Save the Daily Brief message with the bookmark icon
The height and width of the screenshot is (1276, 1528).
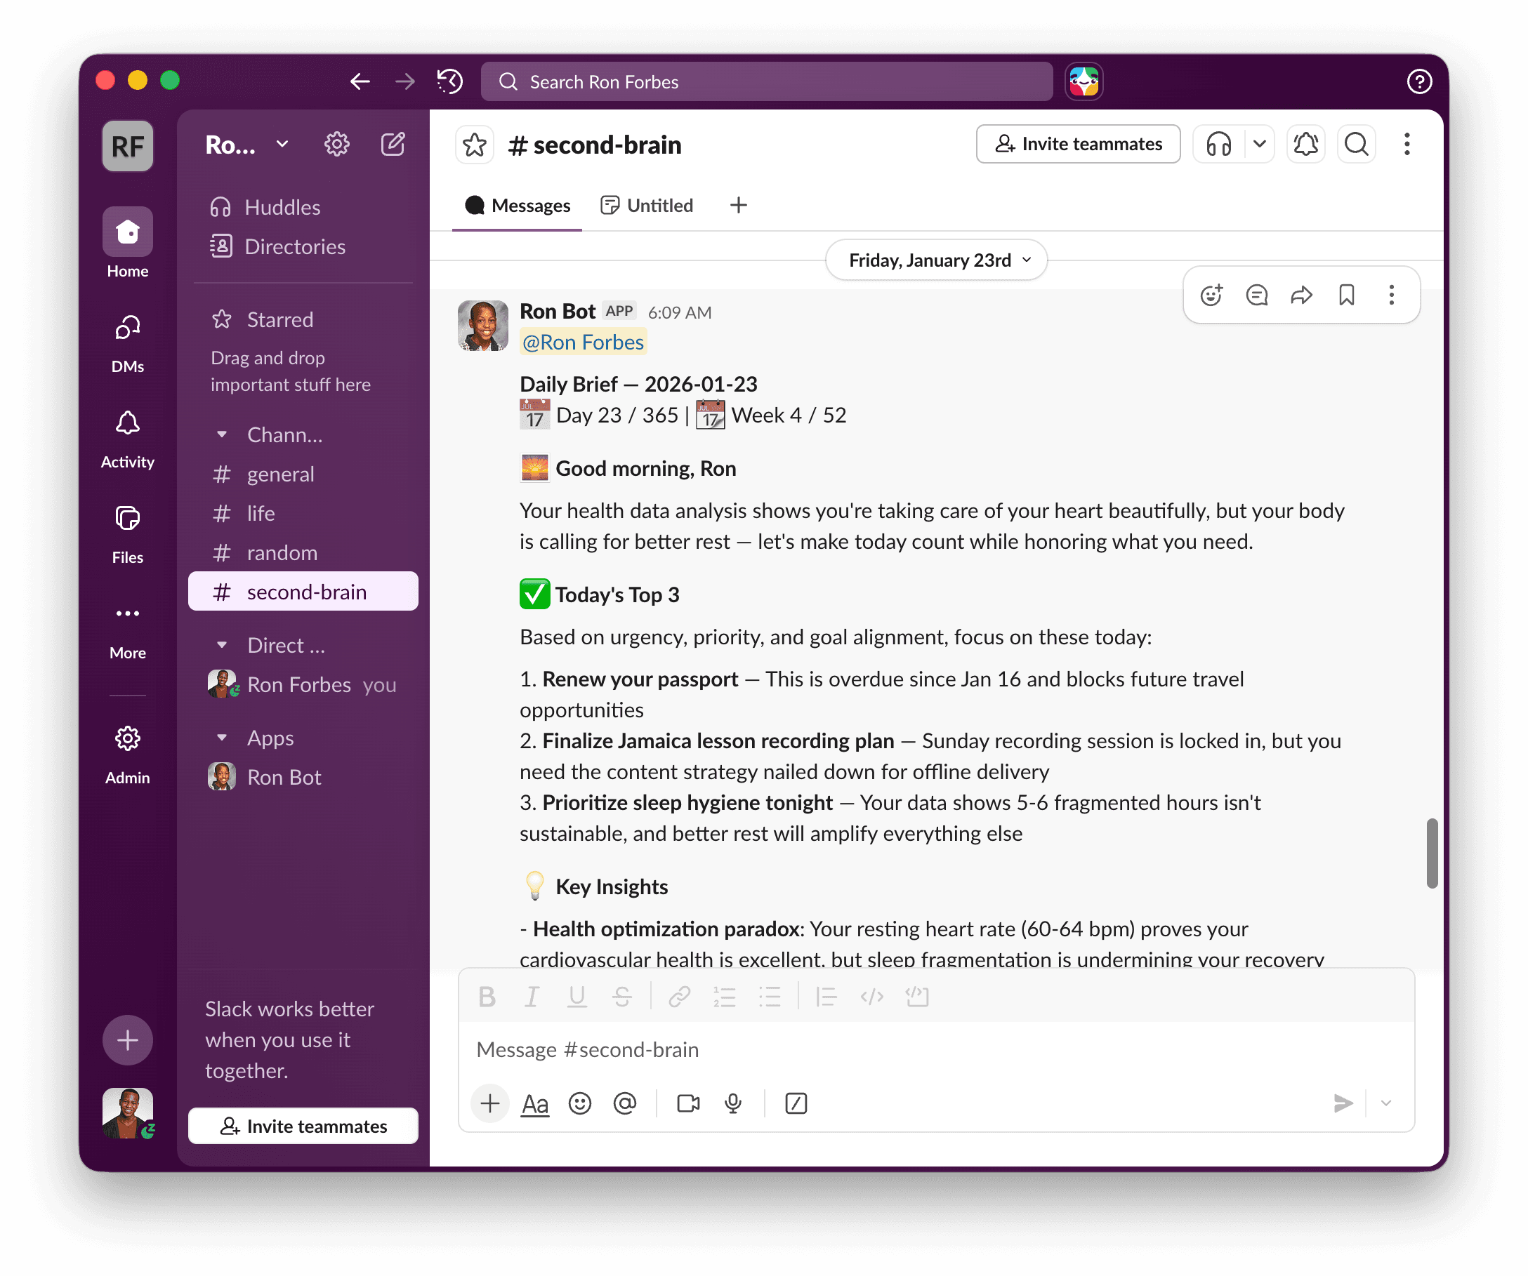(1346, 295)
